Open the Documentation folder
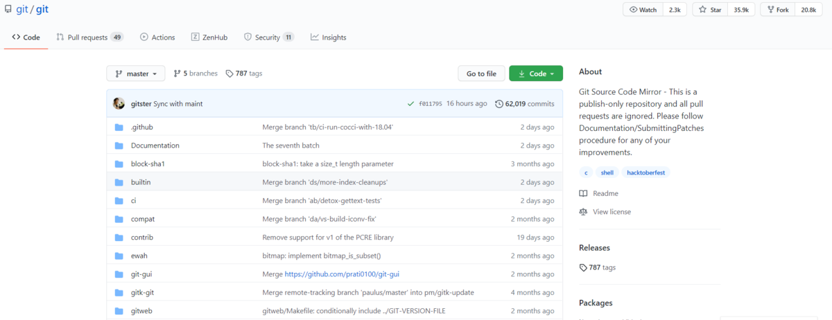The height and width of the screenshot is (320, 832). 155,145
